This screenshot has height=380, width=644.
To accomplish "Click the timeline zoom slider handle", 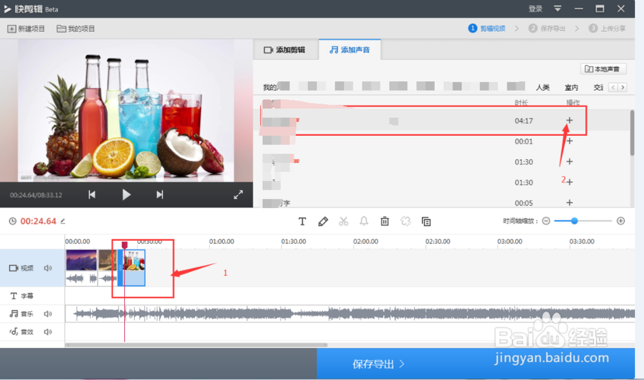I will point(574,221).
